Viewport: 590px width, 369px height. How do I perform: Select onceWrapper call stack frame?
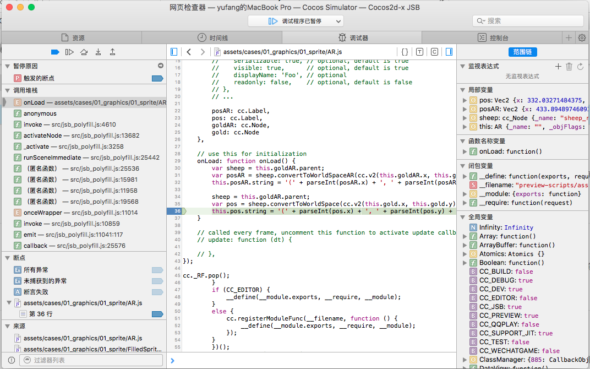(x=84, y=213)
